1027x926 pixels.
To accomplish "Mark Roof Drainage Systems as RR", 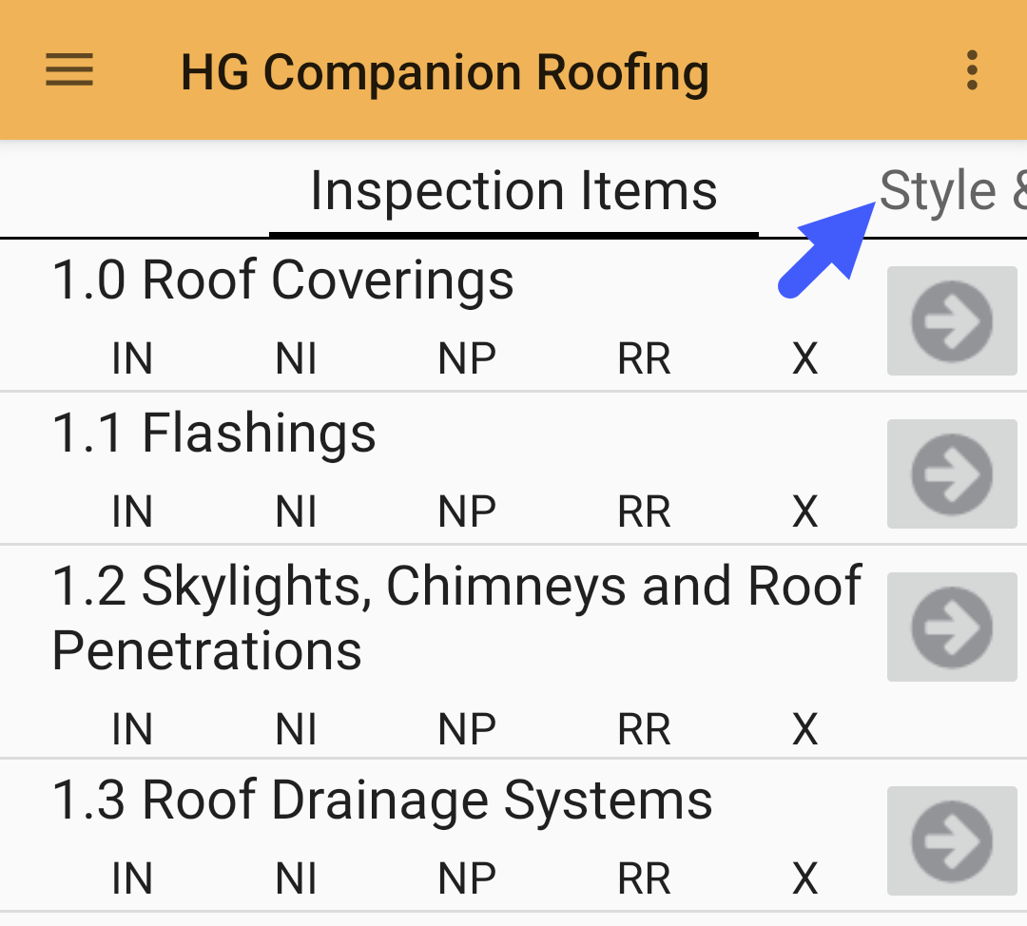I will coord(643,877).
